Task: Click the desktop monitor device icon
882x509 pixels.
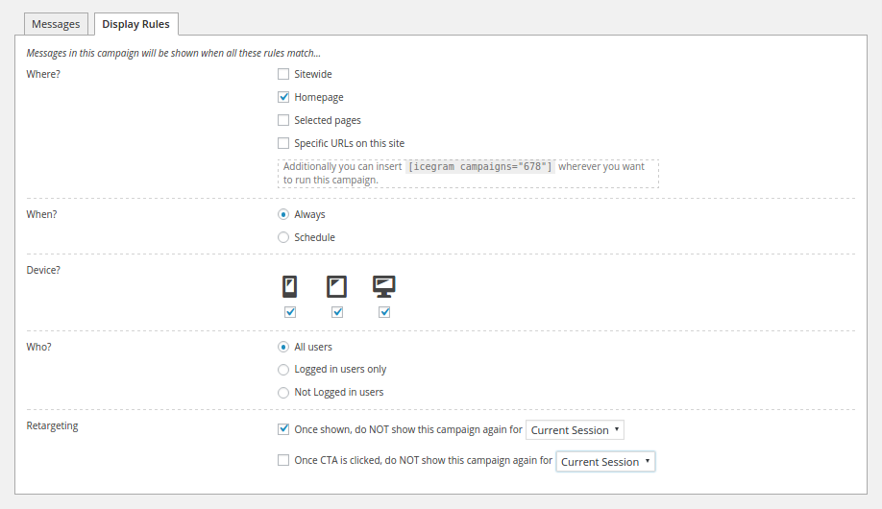Action: [x=384, y=286]
